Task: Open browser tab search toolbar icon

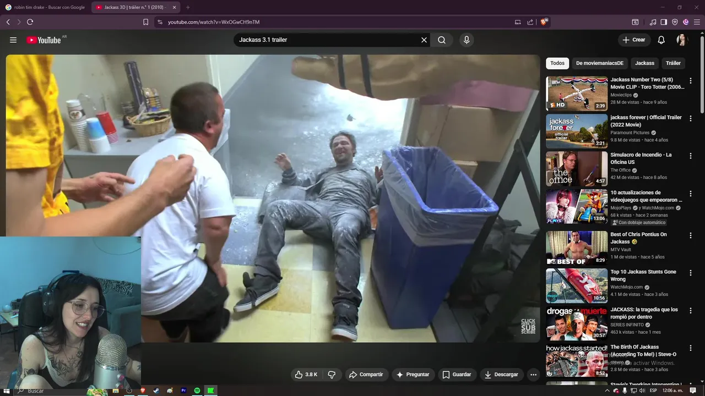Action: click(x=635, y=22)
